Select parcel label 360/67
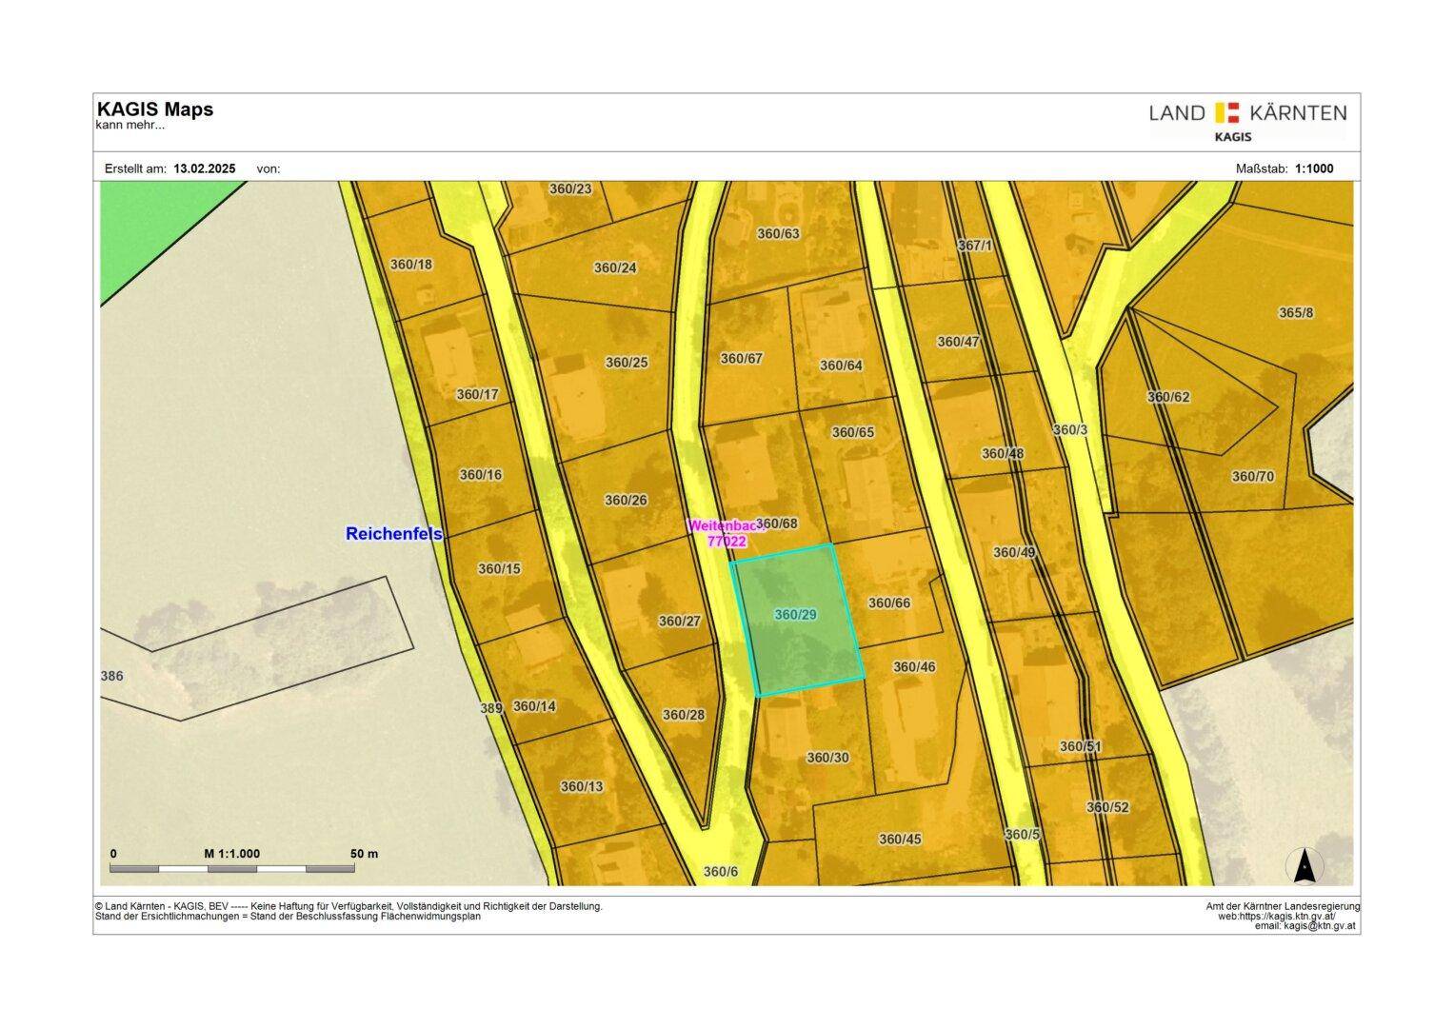 [742, 359]
